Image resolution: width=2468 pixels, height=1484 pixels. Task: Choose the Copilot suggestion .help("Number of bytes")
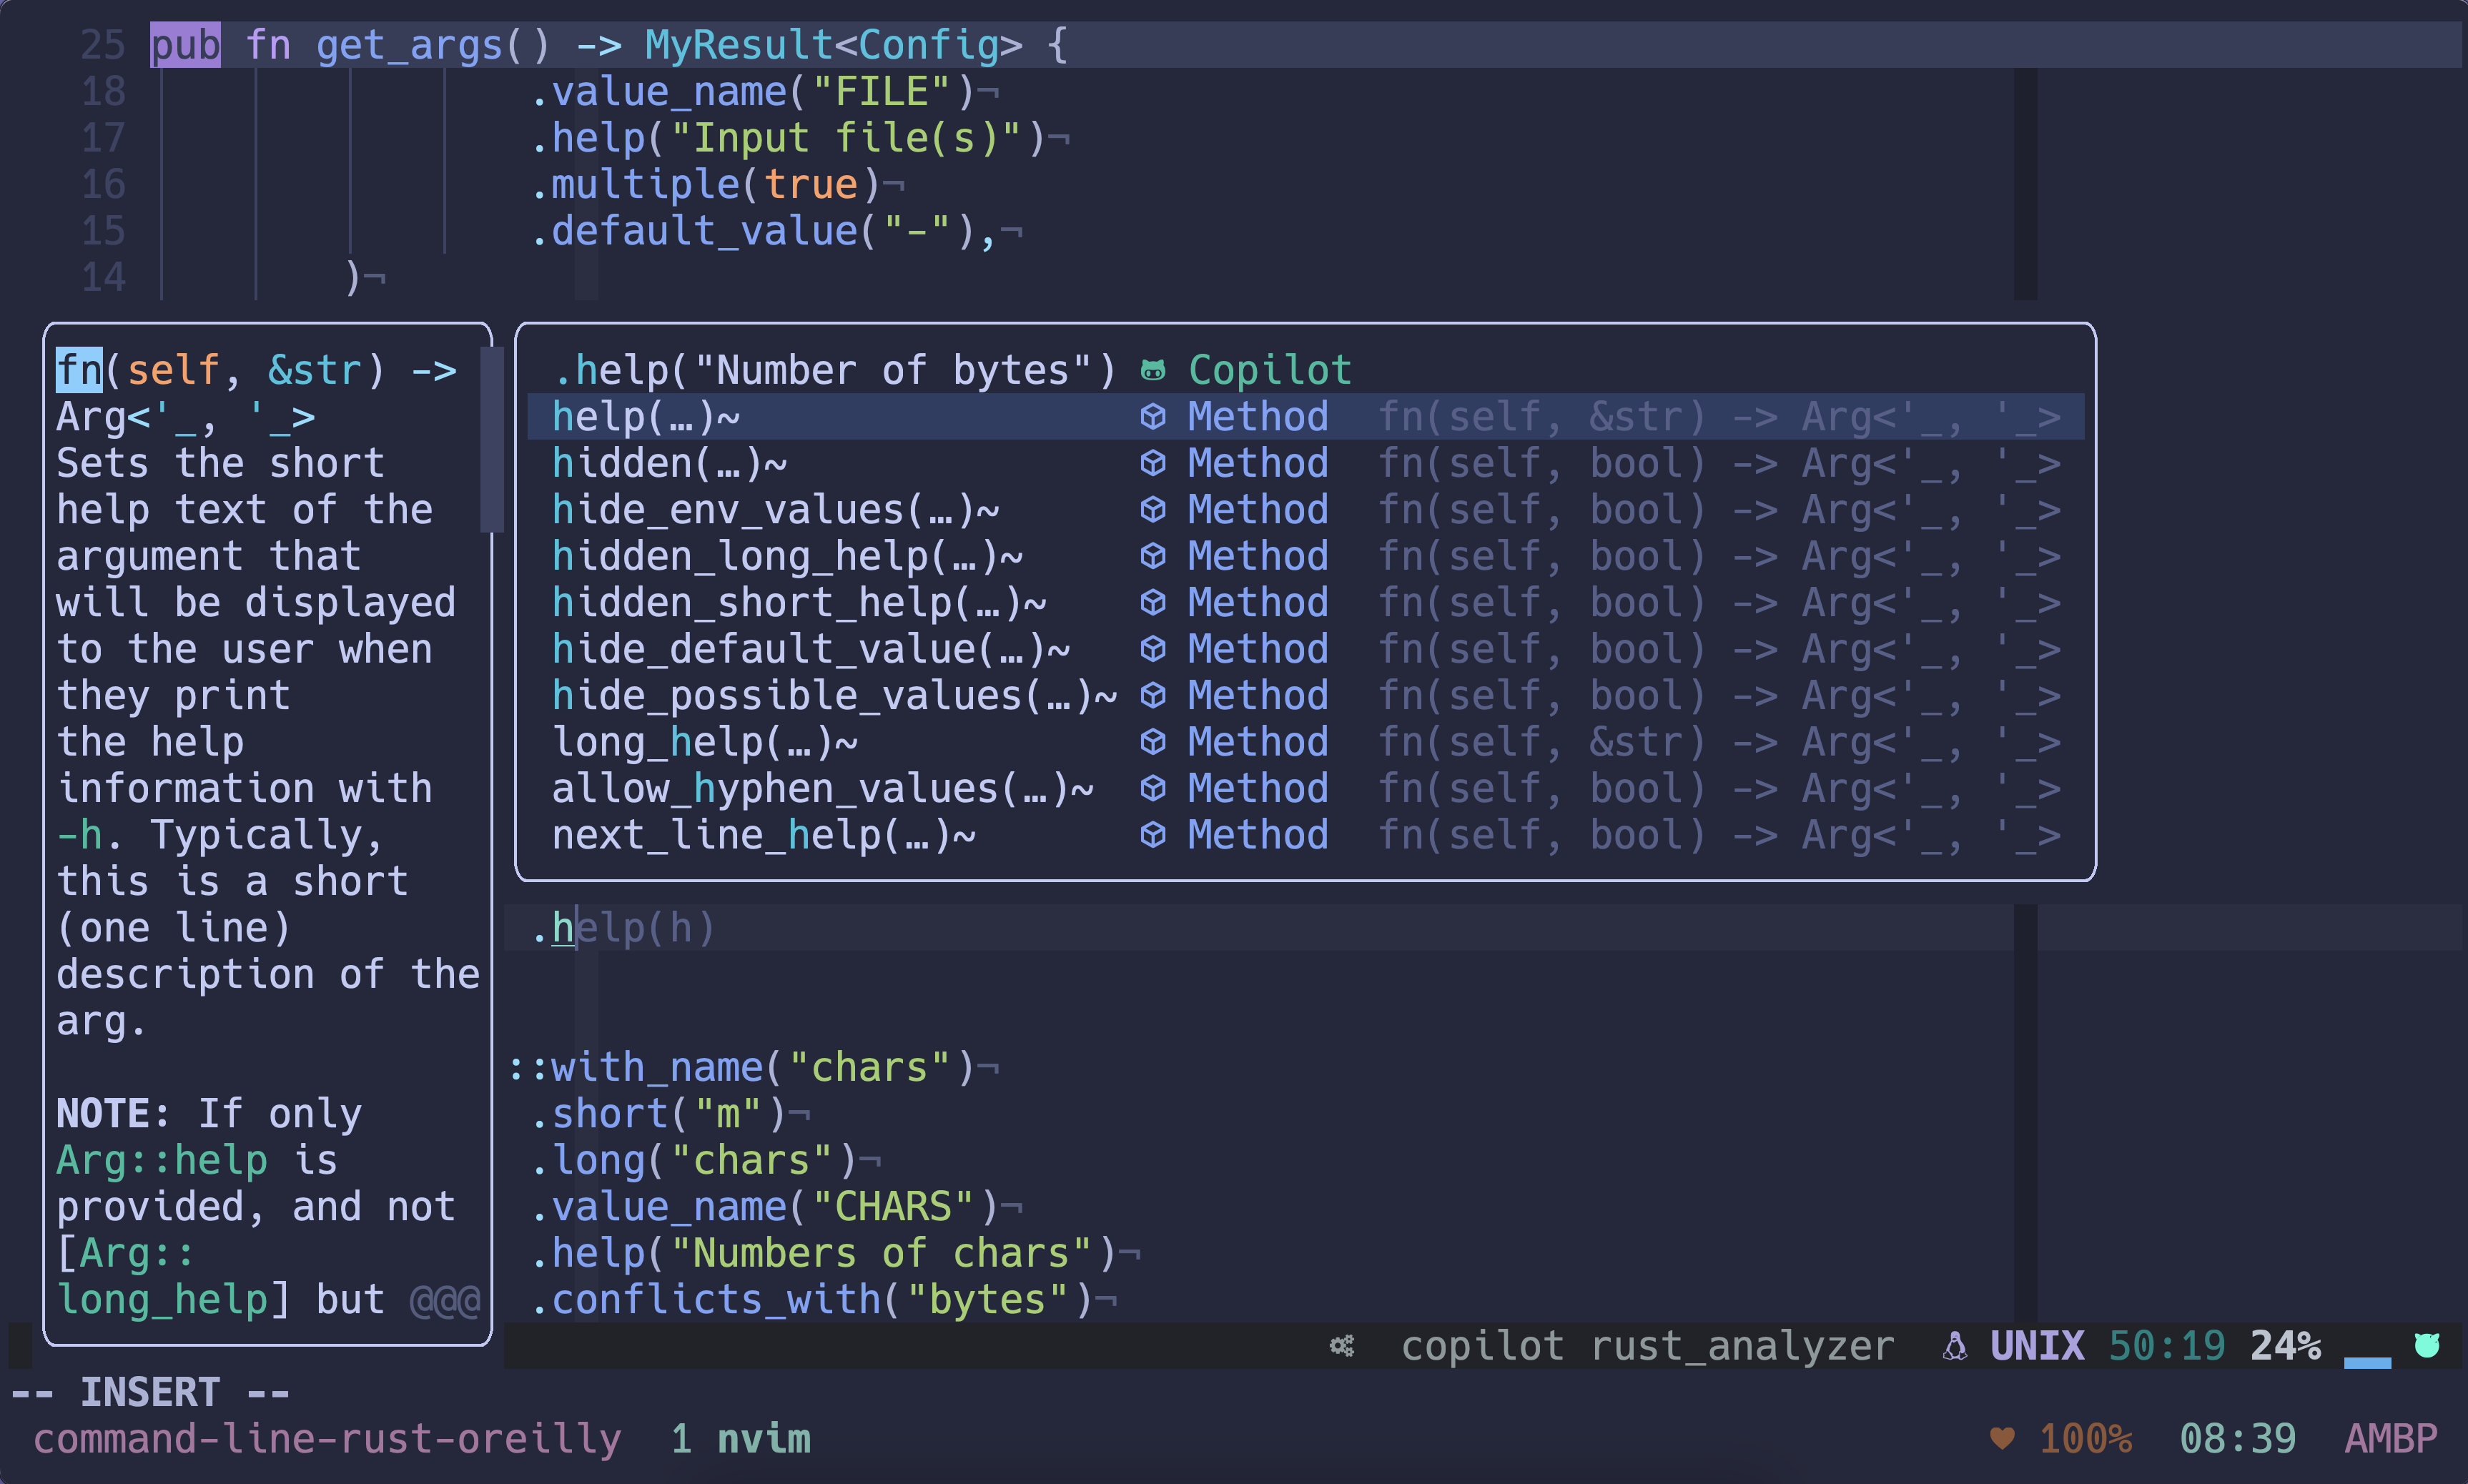coord(834,371)
